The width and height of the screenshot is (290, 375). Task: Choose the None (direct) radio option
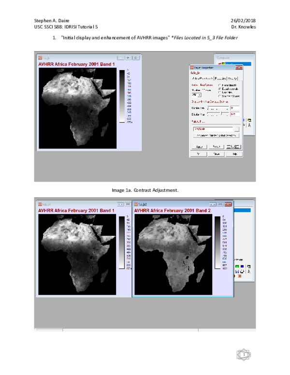(220, 85)
